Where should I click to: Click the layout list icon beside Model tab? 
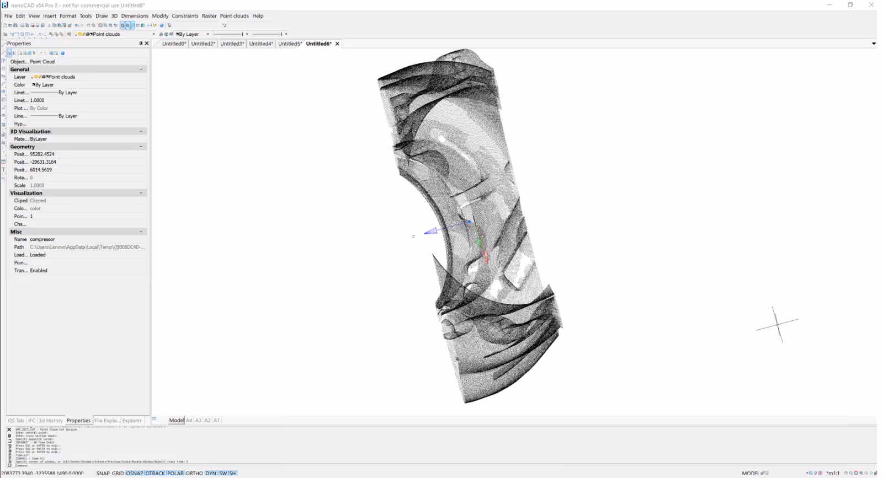tap(155, 420)
